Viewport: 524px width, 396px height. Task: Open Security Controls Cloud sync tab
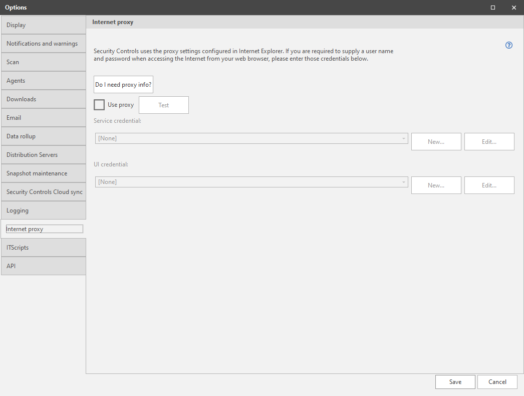coord(44,192)
